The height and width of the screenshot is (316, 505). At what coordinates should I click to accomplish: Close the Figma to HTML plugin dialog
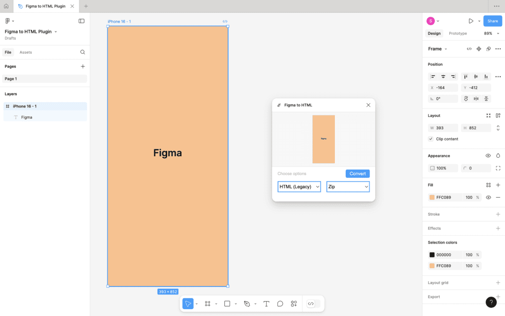pos(368,105)
